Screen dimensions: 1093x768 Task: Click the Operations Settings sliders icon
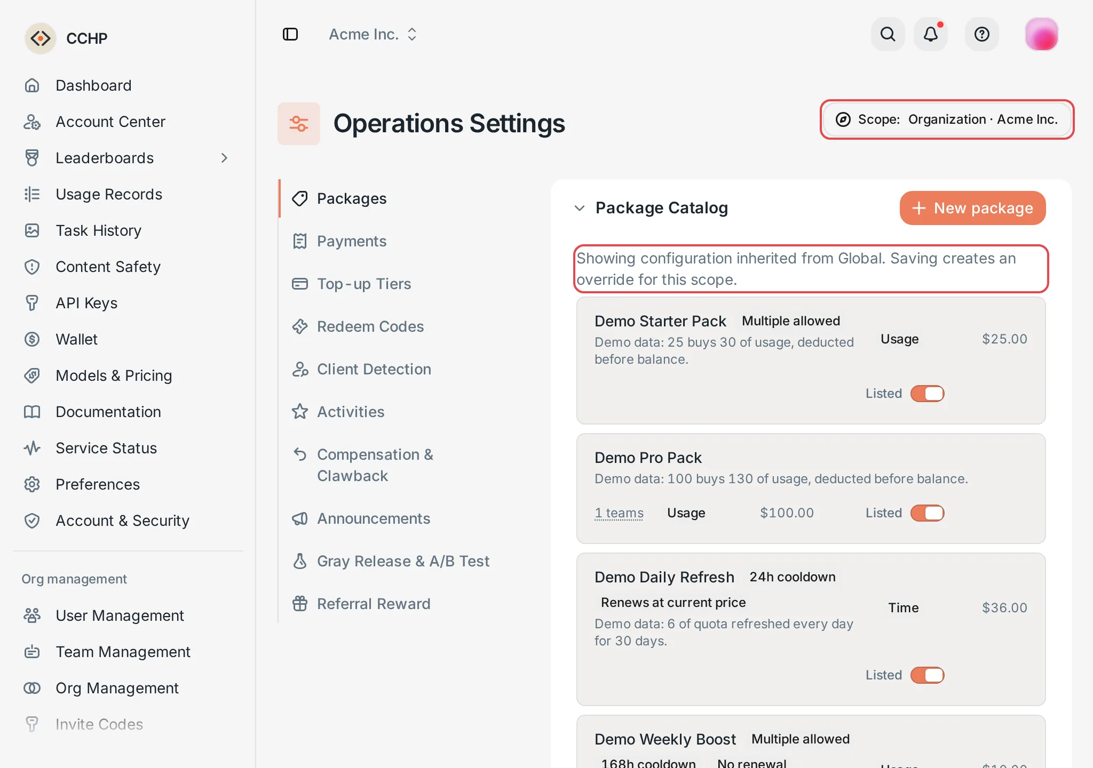(299, 124)
